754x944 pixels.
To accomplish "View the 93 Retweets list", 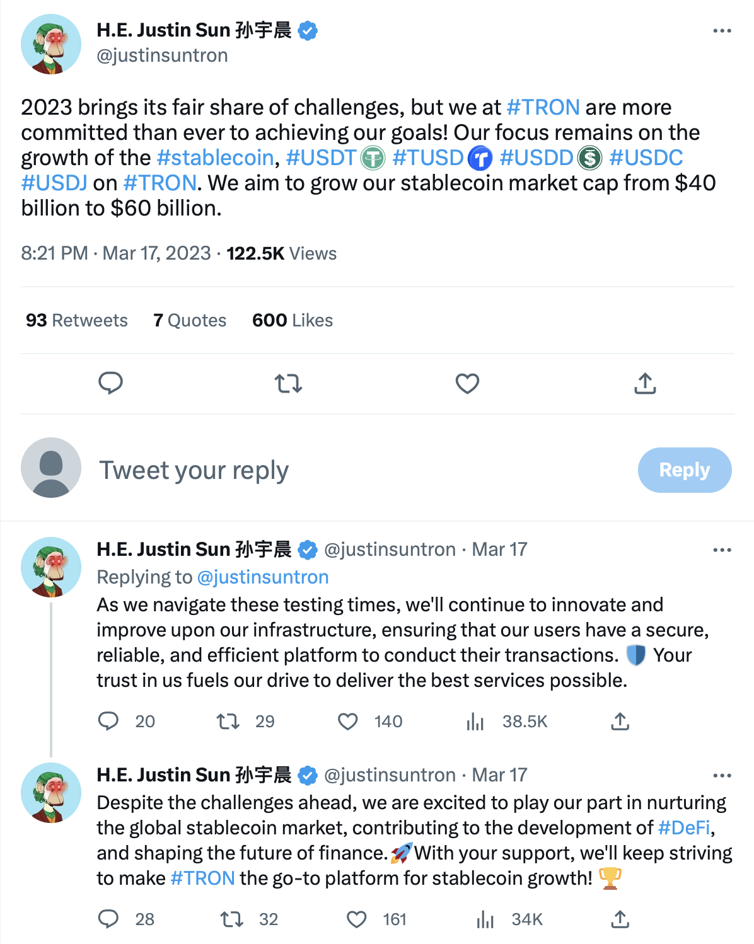I will click(x=76, y=320).
